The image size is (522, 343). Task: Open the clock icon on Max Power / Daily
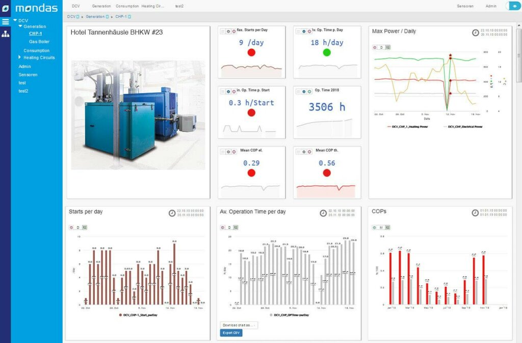coord(476,33)
